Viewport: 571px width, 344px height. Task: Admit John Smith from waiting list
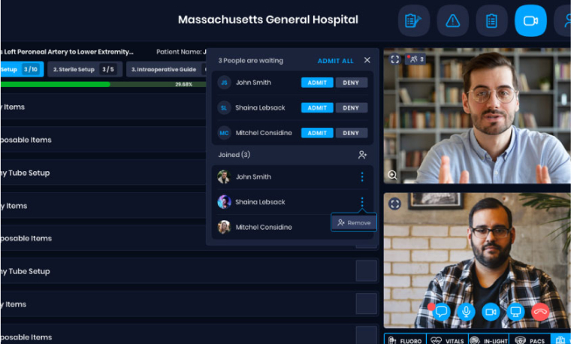tap(317, 83)
